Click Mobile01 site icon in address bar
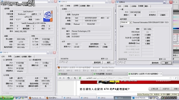This screenshot has height=100, width=179. (80, 78)
